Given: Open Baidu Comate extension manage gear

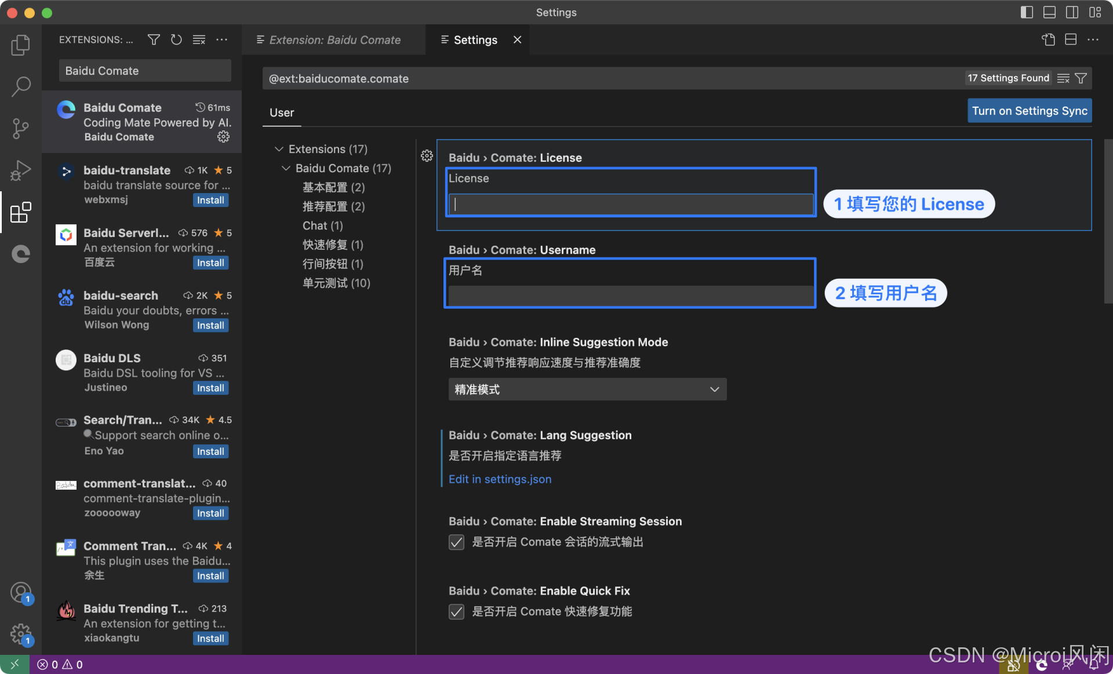Looking at the screenshot, I should tap(223, 137).
